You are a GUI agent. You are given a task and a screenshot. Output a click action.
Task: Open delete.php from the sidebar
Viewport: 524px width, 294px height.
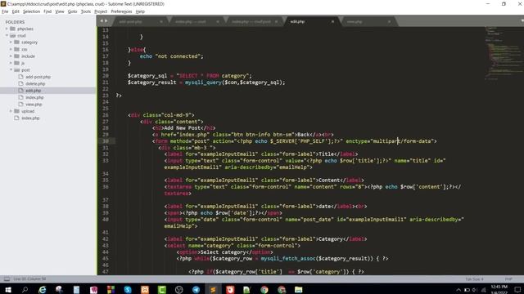[35, 83]
